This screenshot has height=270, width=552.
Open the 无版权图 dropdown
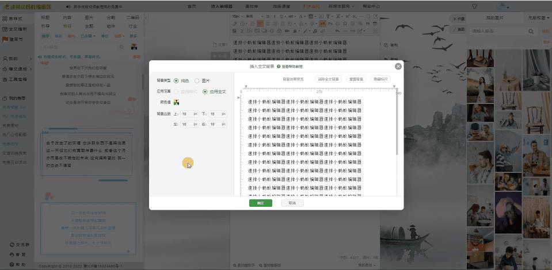538,18
